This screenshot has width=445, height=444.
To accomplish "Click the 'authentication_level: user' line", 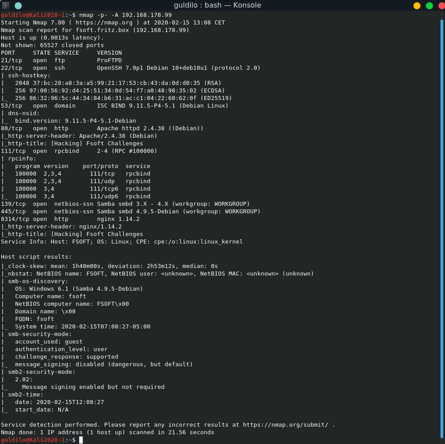I will [61, 349].
